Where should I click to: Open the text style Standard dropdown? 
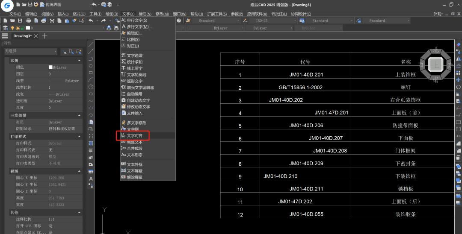point(216,20)
